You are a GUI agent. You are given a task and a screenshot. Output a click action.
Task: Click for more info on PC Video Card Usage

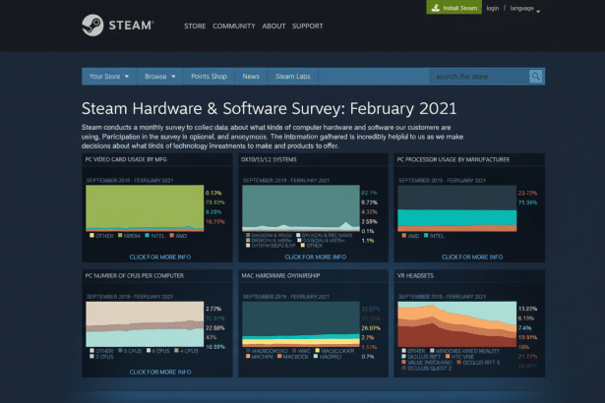point(160,257)
